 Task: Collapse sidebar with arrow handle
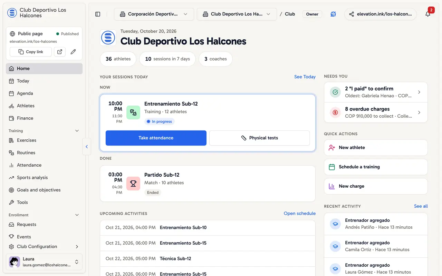[x=87, y=147]
